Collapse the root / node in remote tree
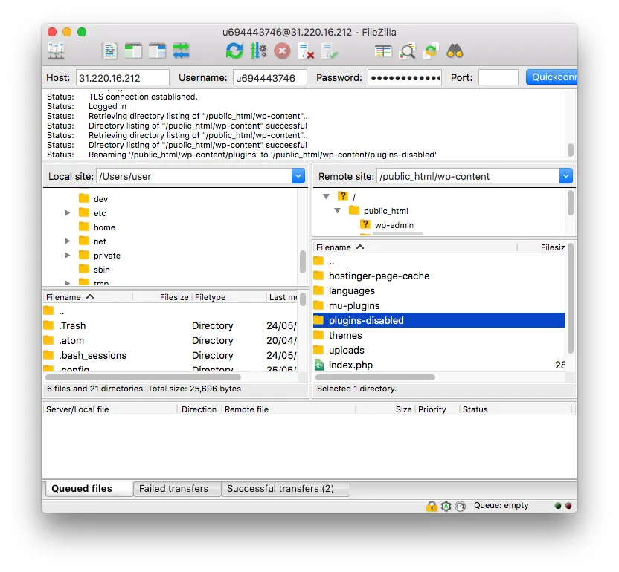 [326, 196]
